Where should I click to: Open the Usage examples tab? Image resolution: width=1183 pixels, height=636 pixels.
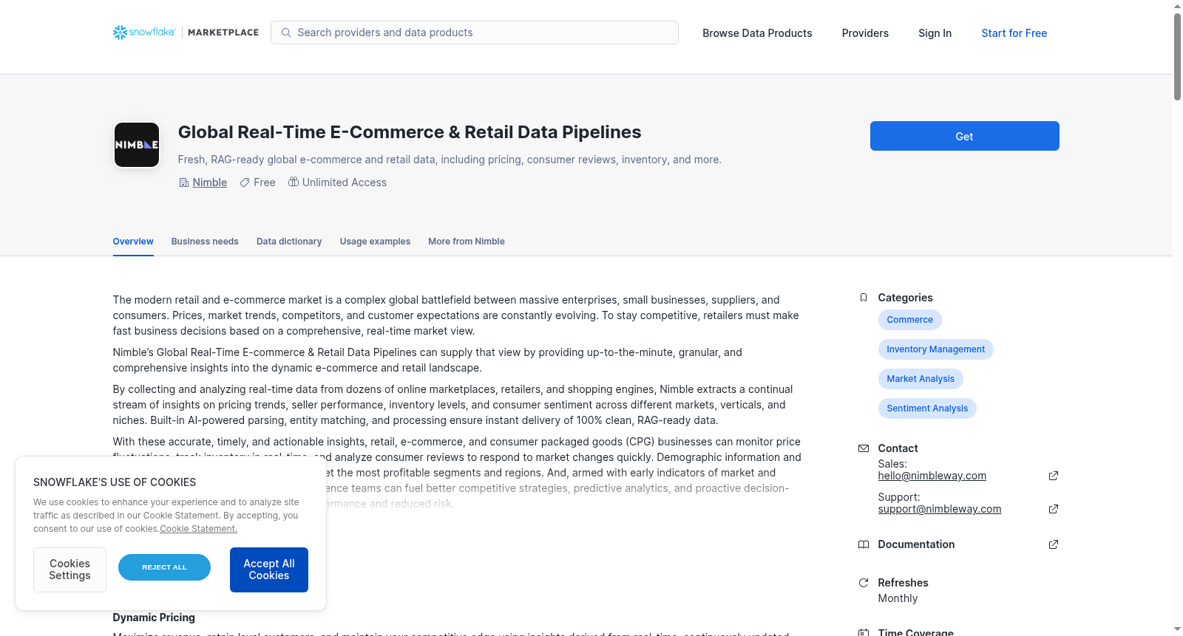pos(375,242)
